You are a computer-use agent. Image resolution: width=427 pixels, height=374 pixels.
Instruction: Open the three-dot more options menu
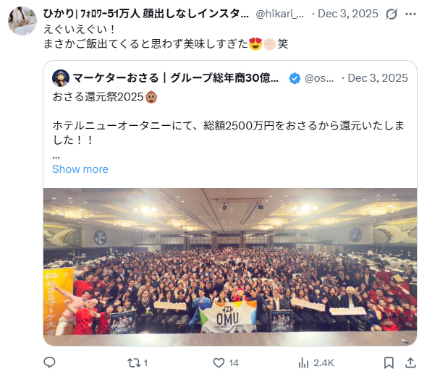pos(410,14)
